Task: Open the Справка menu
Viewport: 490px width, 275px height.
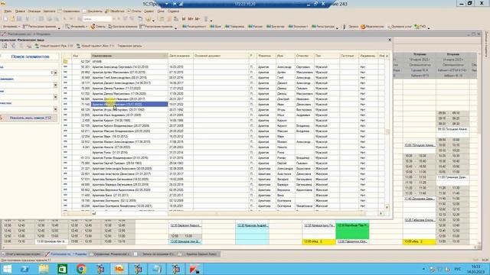Action: (174, 11)
